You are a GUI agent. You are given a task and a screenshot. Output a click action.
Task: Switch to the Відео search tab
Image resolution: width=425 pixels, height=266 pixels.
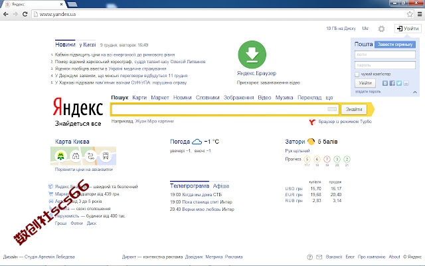(x=264, y=98)
